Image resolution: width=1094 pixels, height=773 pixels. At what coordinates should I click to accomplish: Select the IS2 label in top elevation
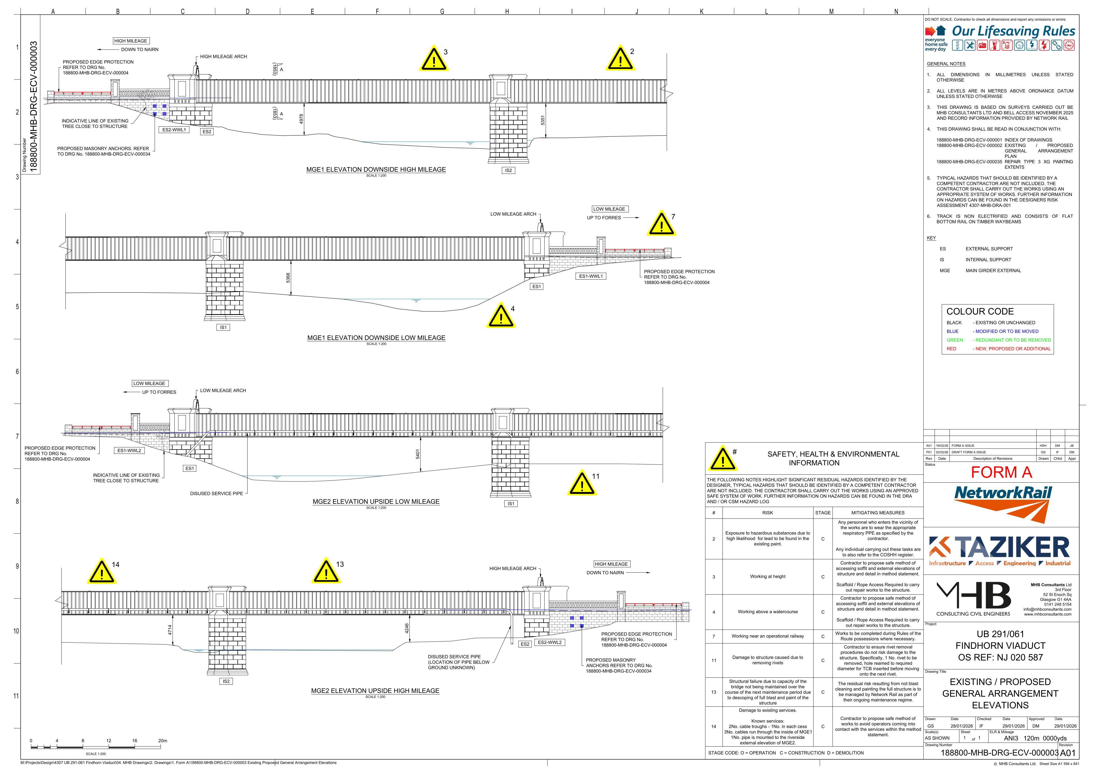coord(508,170)
